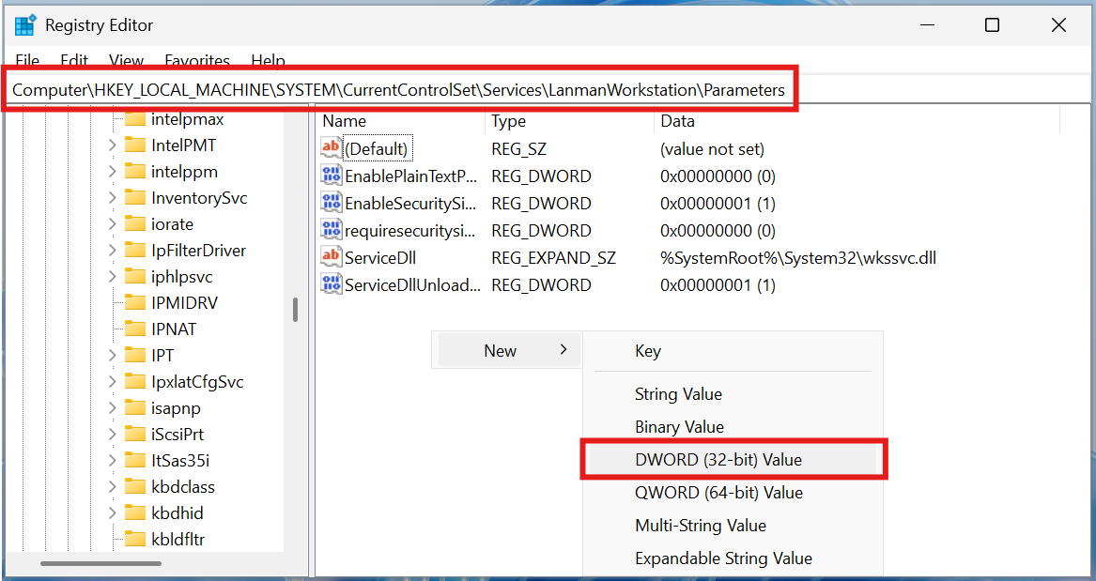The width and height of the screenshot is (1096, 581).
Task: Sort entries by the Name column
Action: (x=344, y=120)
